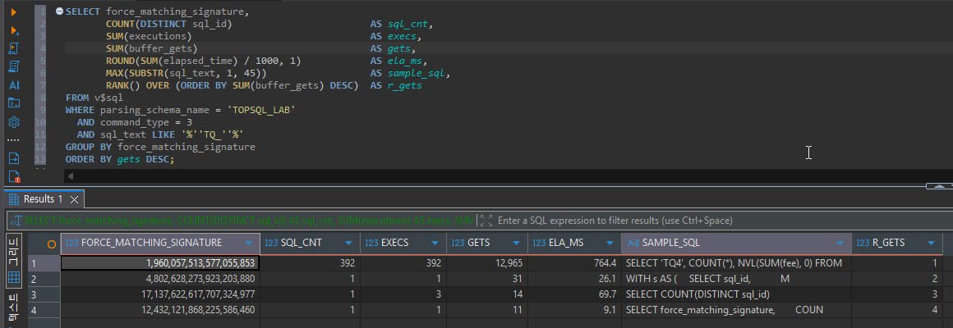Viewport: 953px width, 328px height.
Task: Click the ELA_MS column header label
Action: click(565, 243)
